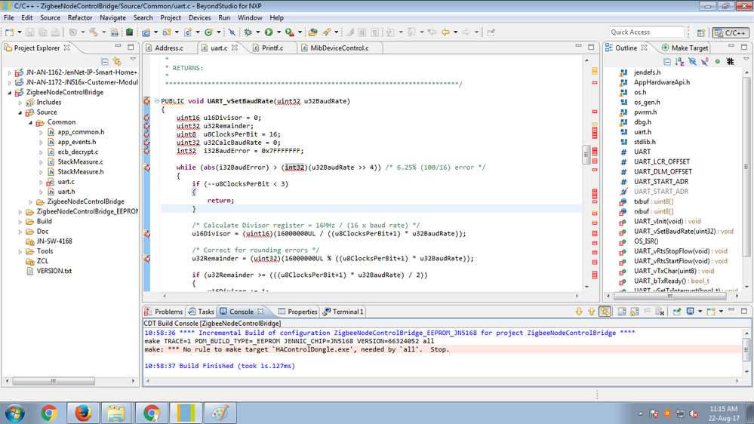Viewport: 754px width, 424px height.
Task: Collapse all in Outline view toolbar
Action: coord(667,61)
